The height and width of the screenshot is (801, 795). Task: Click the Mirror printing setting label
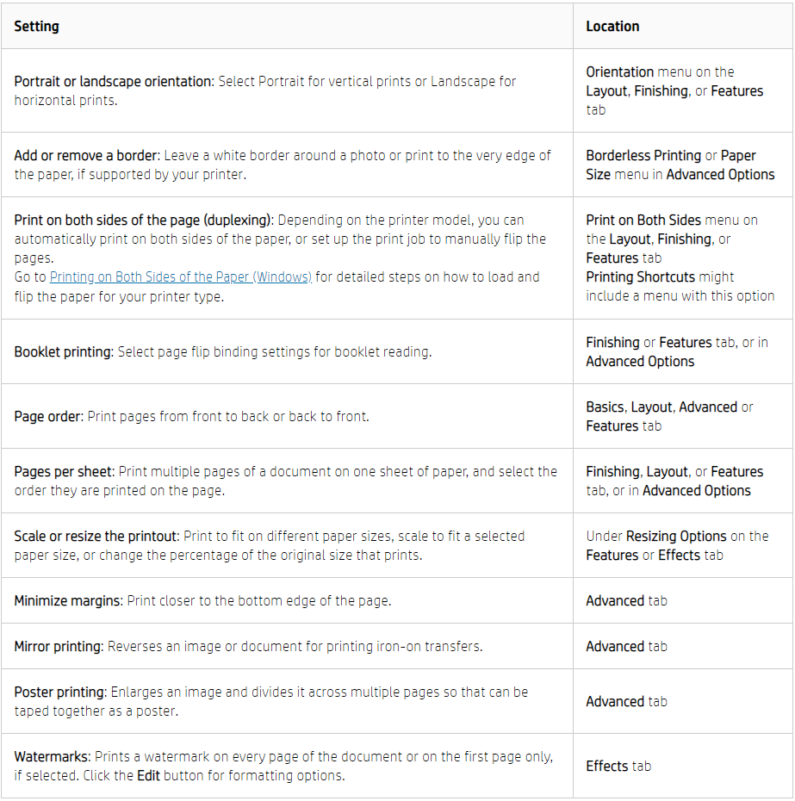(x=58, y=647)
